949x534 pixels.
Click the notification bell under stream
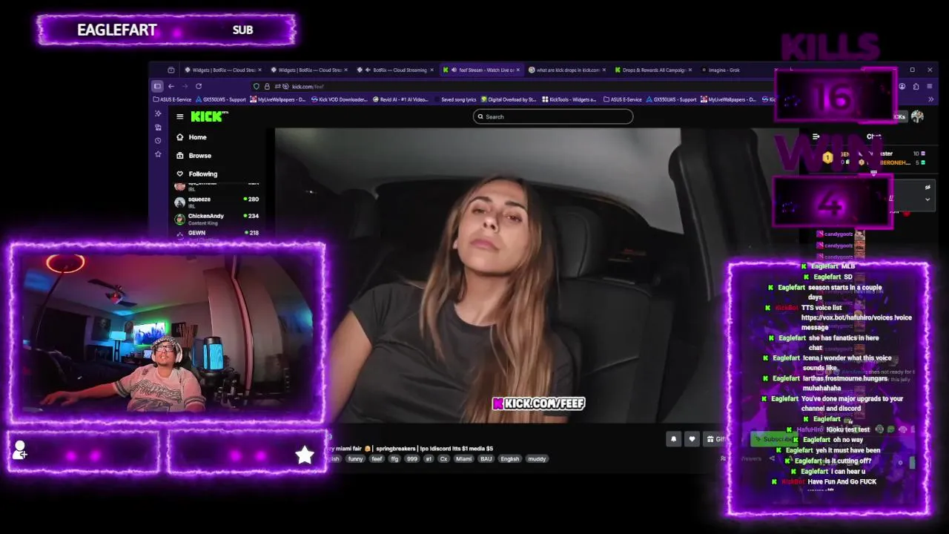click(x=673, y=439)
